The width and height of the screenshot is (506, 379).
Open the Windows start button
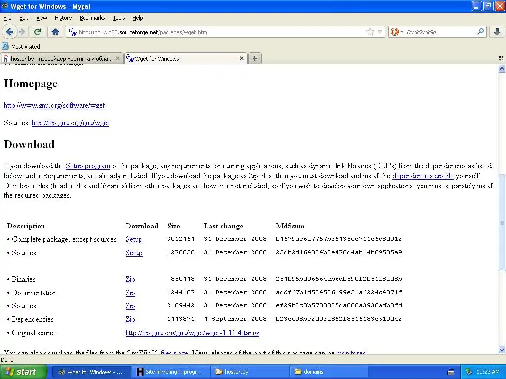(x=24, y=372)
